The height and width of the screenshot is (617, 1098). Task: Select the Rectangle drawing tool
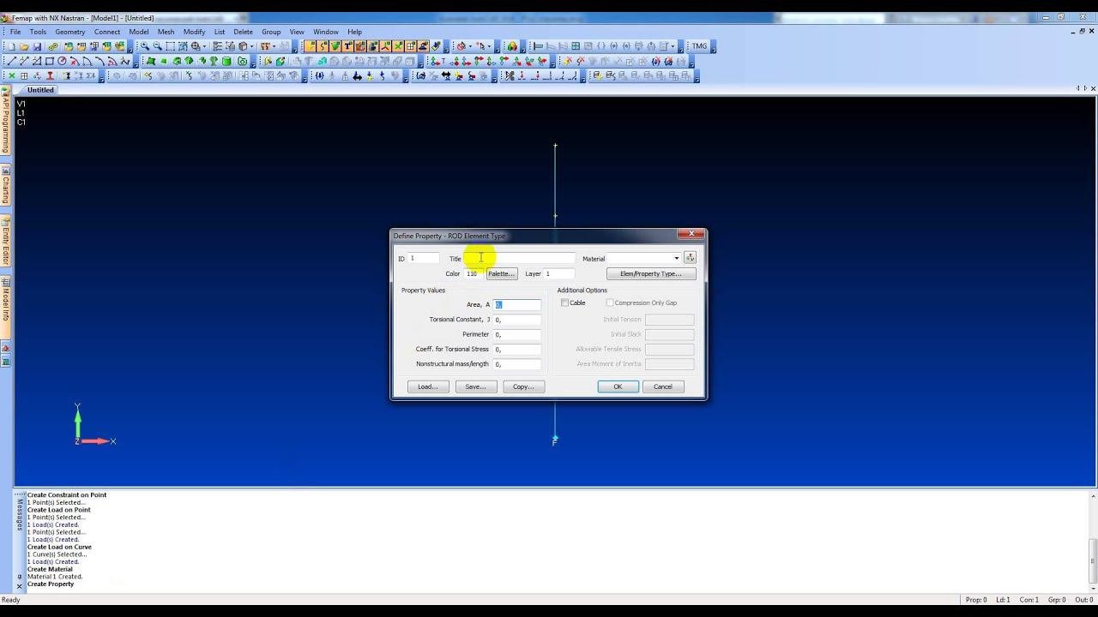click(x=50, y=61)
